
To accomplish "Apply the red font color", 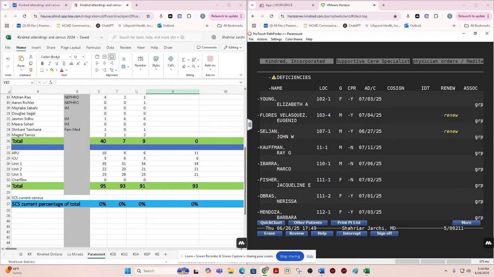I will click(x=62, y=70).
